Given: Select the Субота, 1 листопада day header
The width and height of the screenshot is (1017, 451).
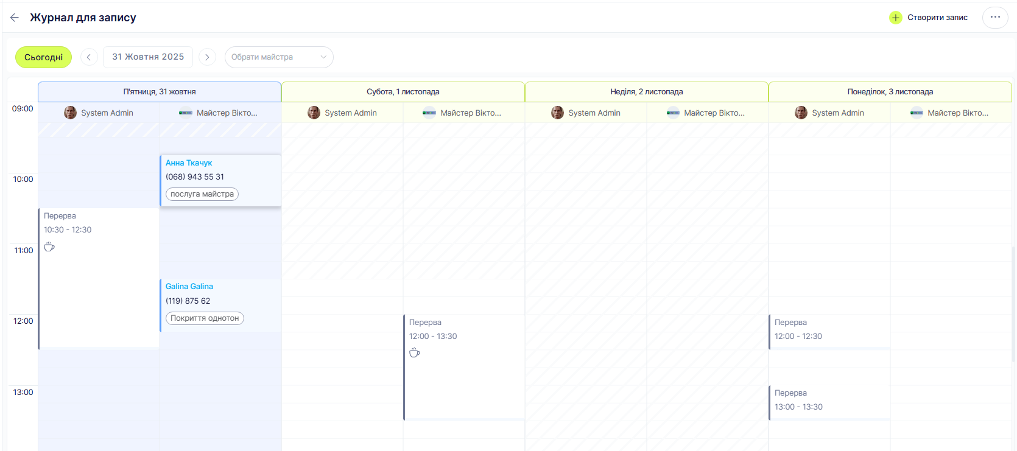Looking at the screenshot, I should [403, 92].
